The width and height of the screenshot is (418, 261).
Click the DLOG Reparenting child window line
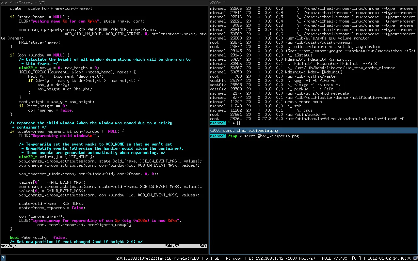coord(59,136)
